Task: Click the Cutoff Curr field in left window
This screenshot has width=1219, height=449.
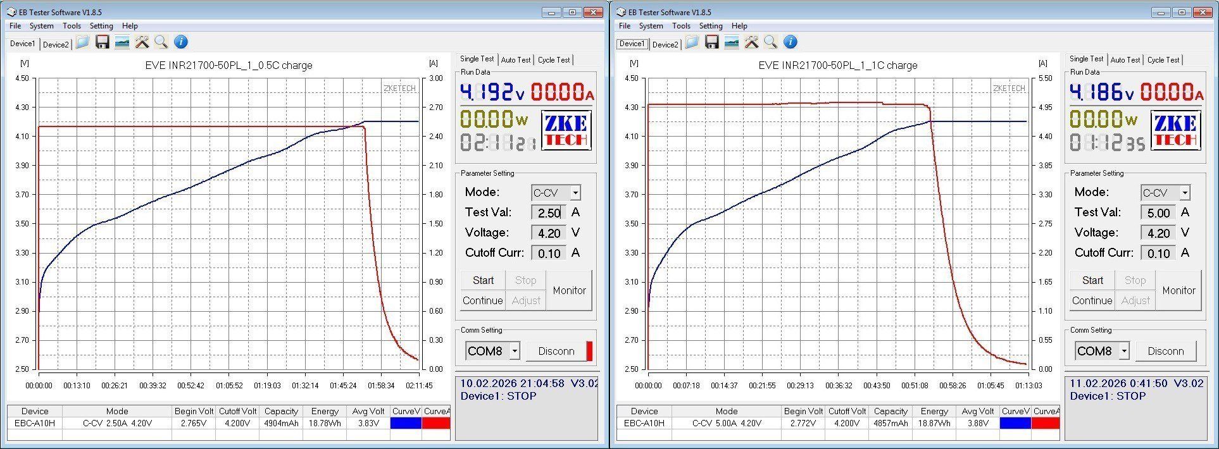Action: 549,254
